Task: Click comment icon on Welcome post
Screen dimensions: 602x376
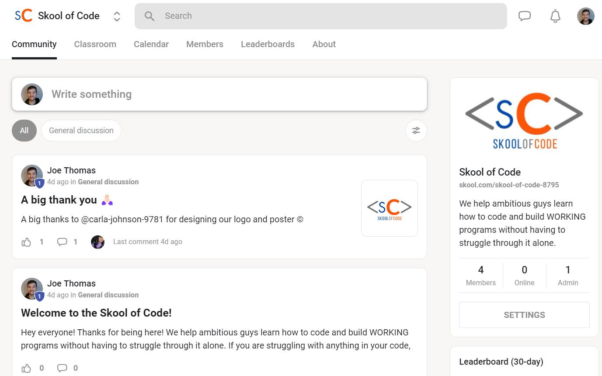Action: point(62,368)
